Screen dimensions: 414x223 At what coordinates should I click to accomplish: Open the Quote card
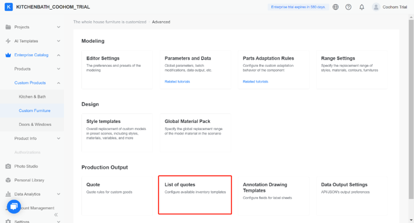[118, 196]
